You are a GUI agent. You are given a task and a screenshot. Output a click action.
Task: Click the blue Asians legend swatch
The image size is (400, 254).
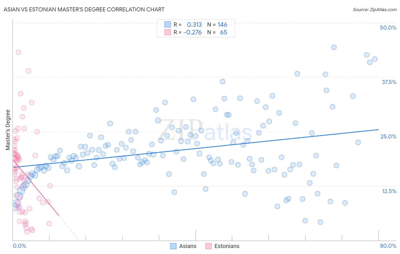173,246
